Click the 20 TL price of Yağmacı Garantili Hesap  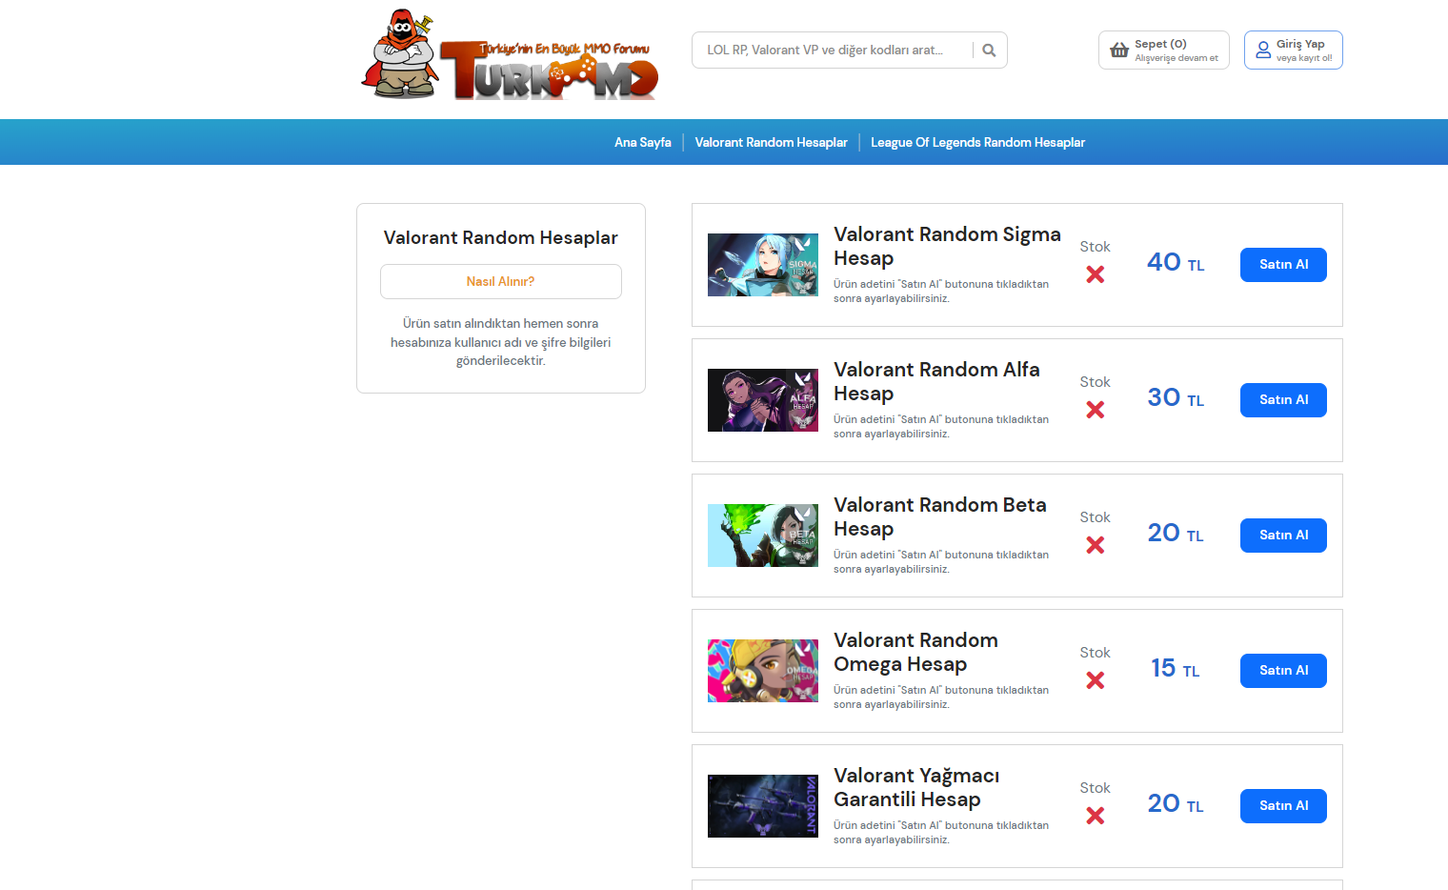tap(1176, 803)
